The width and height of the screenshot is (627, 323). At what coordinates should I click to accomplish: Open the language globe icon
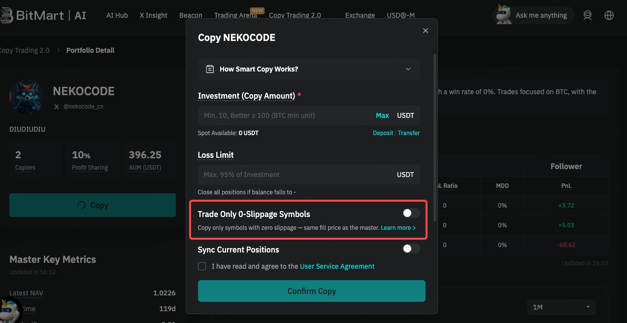[609, 15]
